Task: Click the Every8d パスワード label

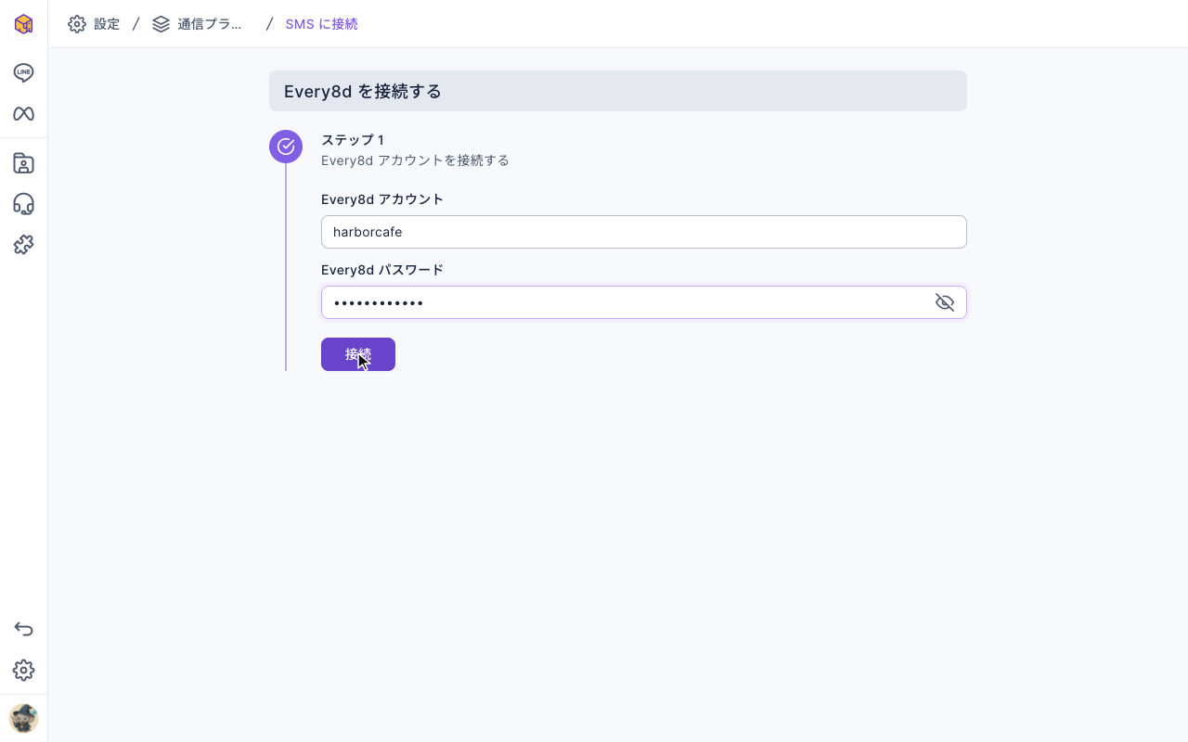Action: (382, 270)
